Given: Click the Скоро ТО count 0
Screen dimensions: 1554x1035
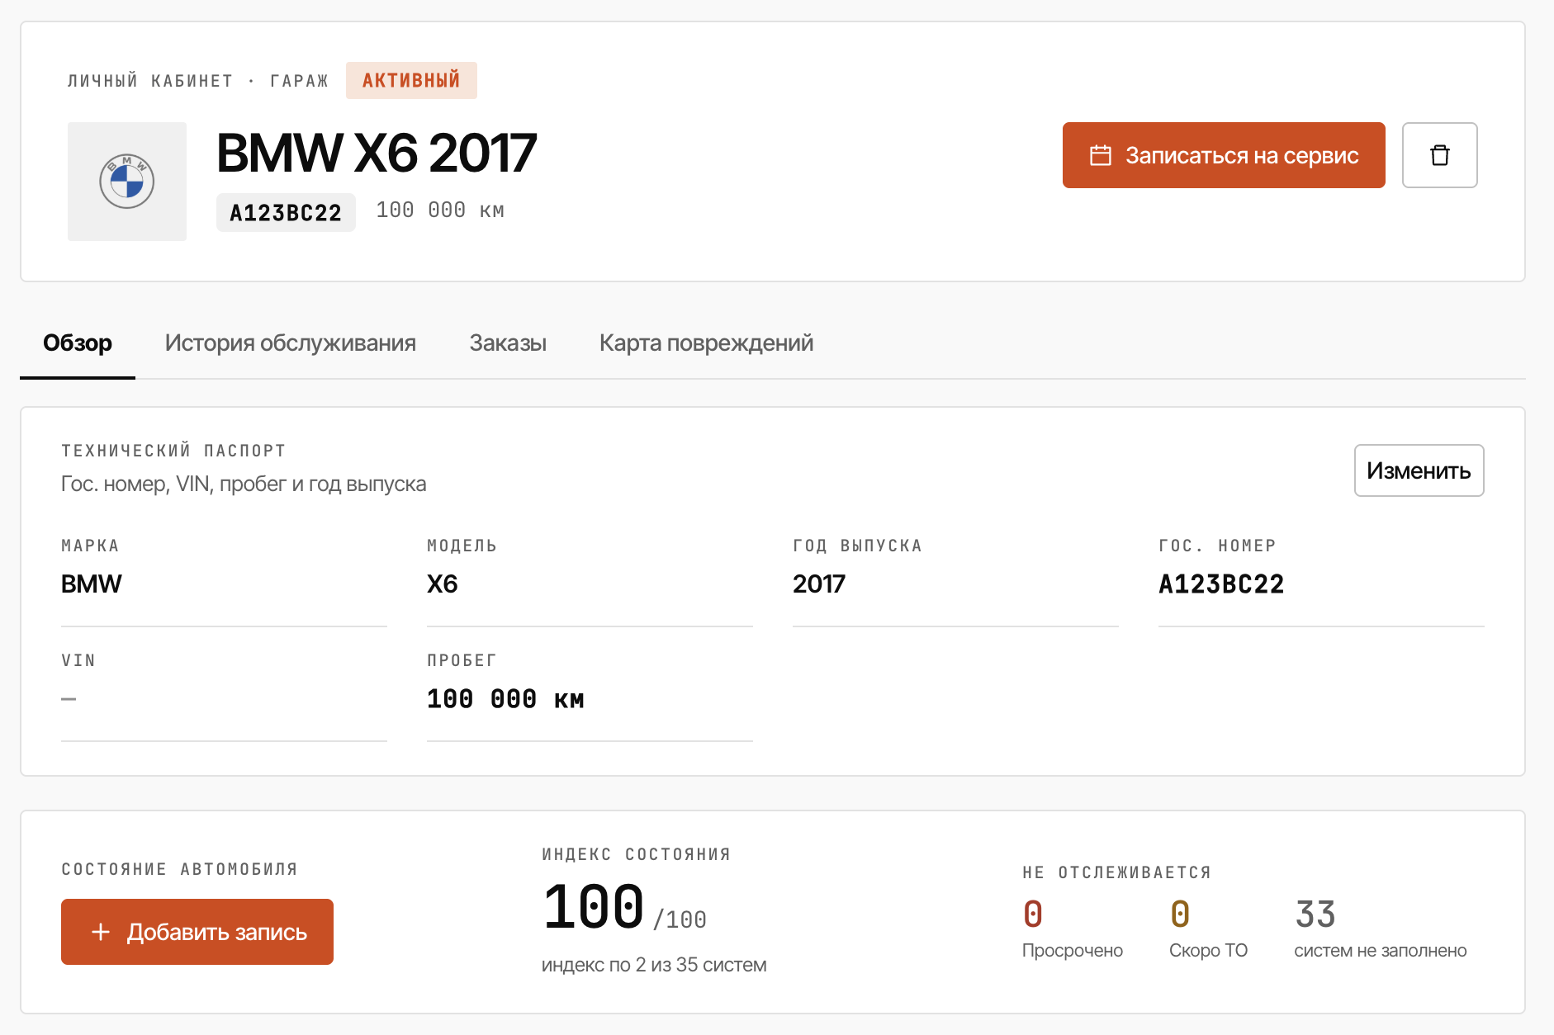Looking at the screenshot, I should click(1180, 914).
